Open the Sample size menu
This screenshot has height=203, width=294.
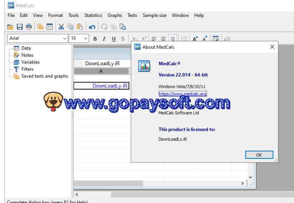point(155,15)
